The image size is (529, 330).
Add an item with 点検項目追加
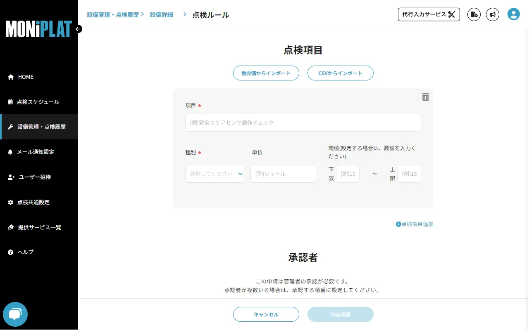pyautogui.click(x=415, y=224)
